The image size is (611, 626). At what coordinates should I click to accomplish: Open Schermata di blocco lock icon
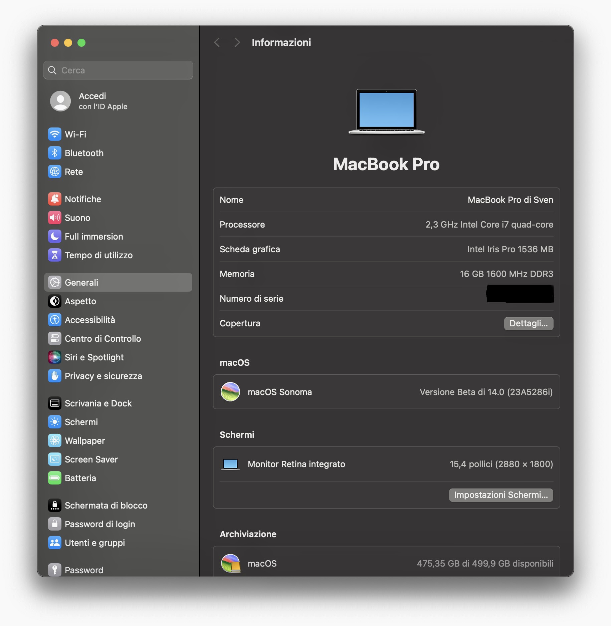coord(55,505)
